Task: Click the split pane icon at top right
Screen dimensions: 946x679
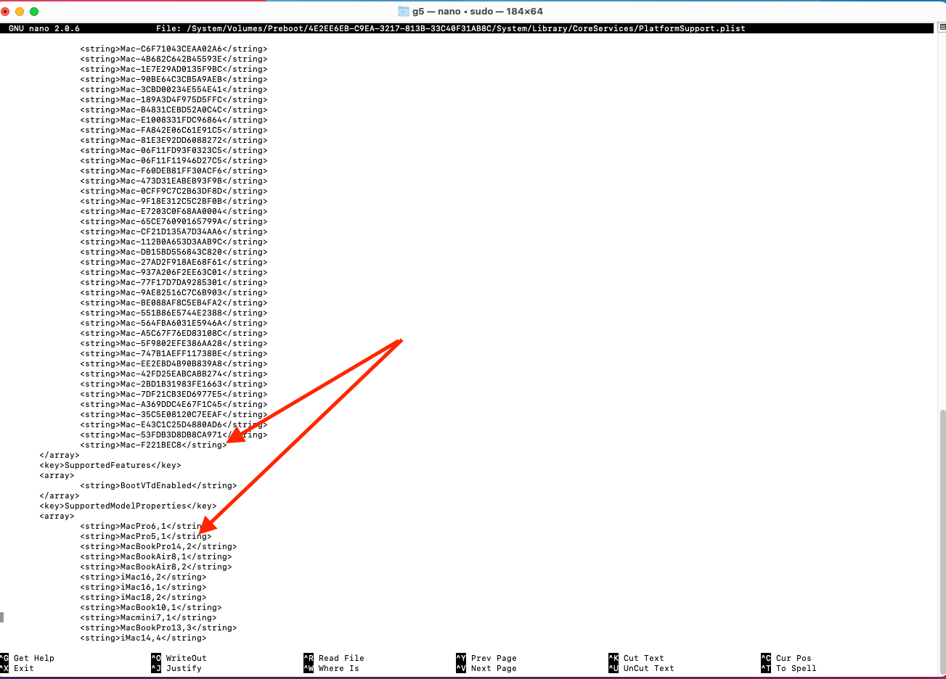Action: (942, 28)
